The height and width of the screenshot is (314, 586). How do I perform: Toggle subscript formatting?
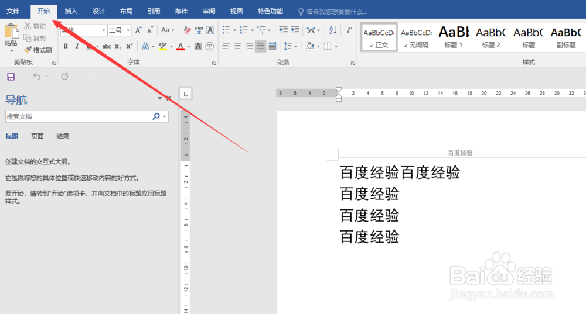118,46
